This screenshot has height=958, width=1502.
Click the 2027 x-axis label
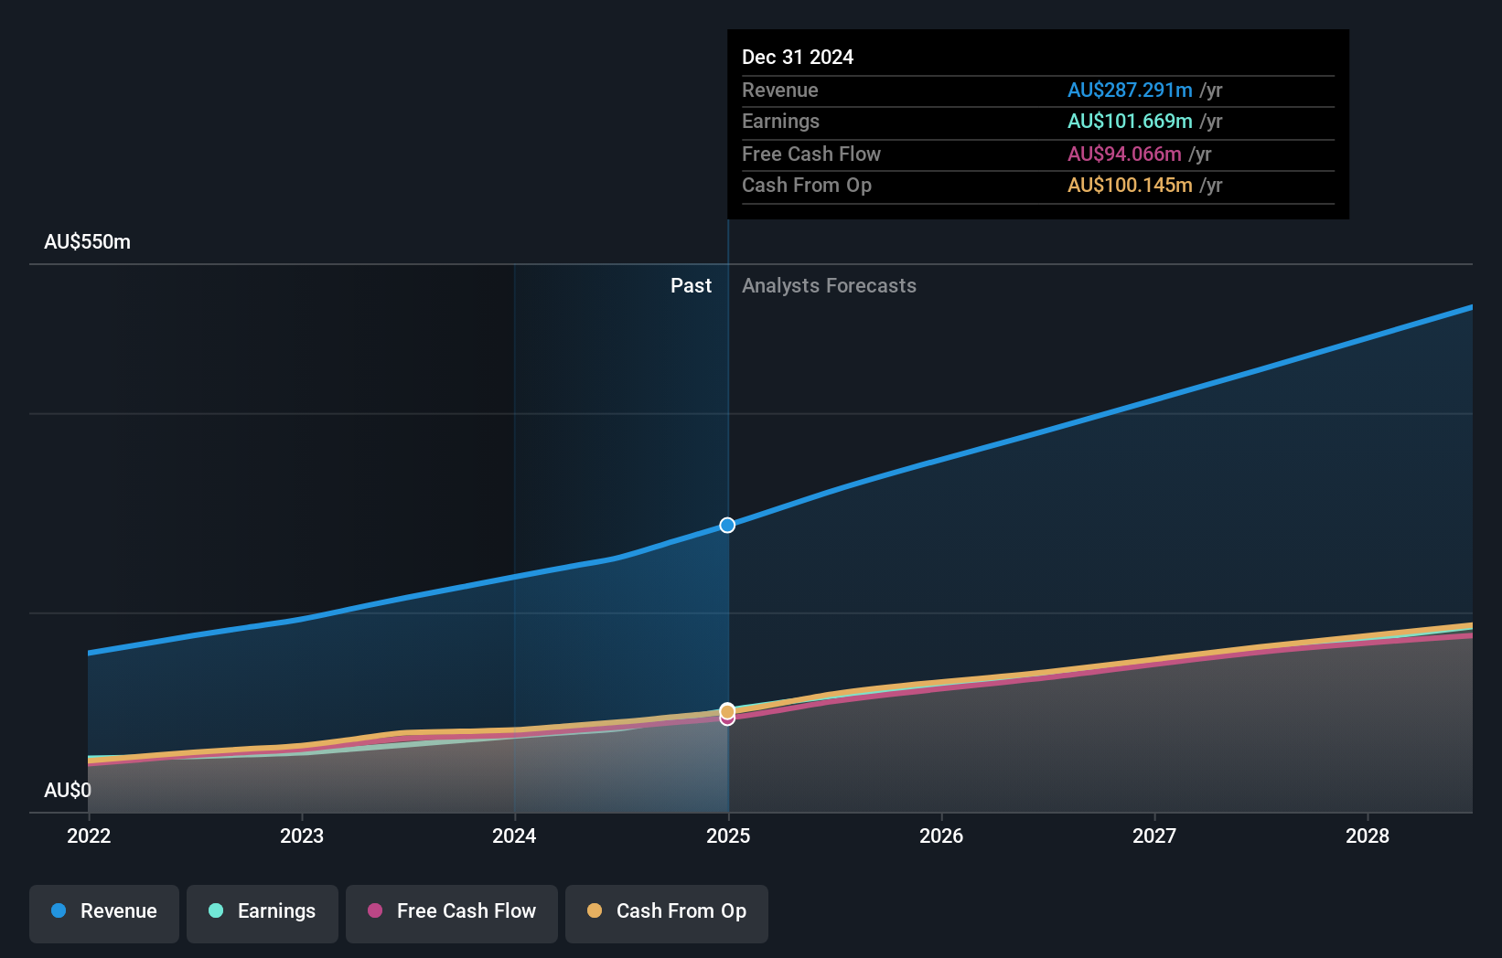[x=1154, y=836]
